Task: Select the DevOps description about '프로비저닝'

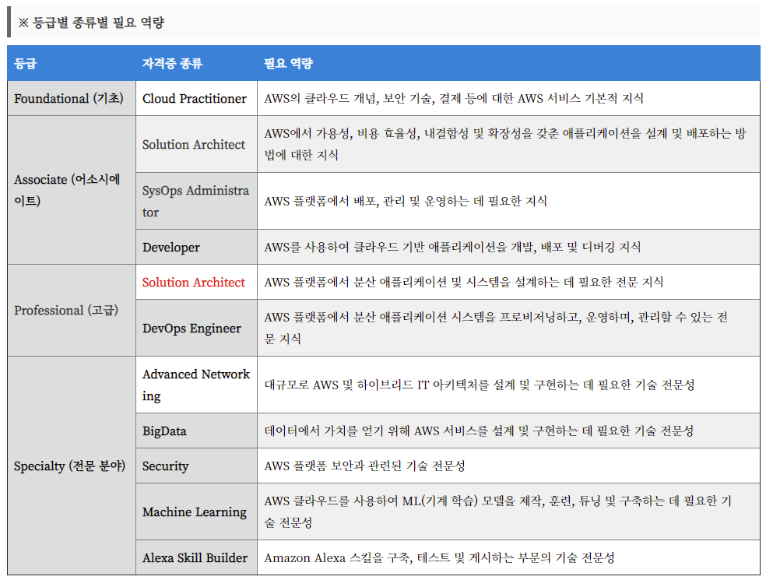Action: pos(496,328)
